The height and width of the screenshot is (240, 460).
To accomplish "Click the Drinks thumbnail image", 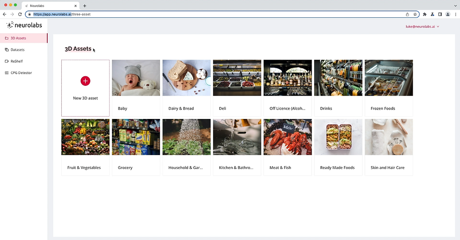I will 338,78.
